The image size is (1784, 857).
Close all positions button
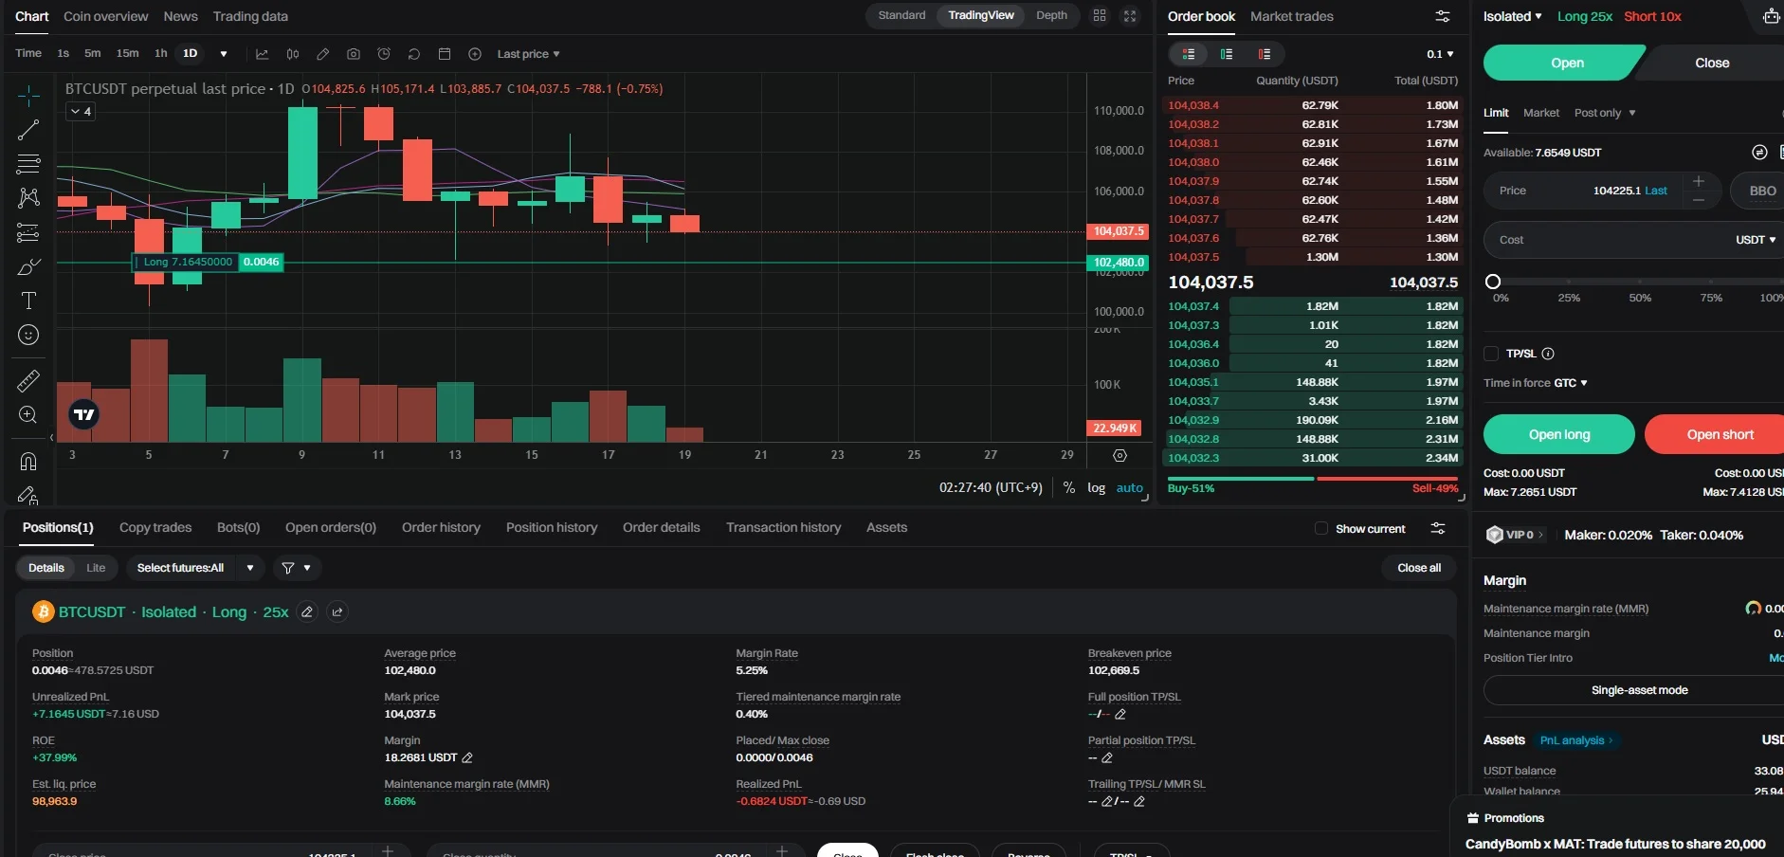click(x=1419, y=568)
